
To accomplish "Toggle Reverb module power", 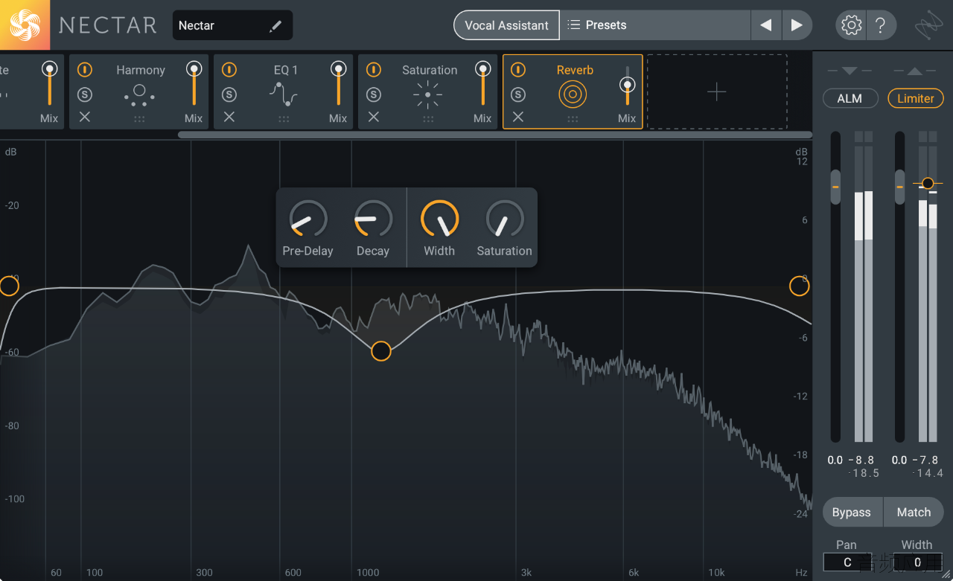I will (518, 70).
